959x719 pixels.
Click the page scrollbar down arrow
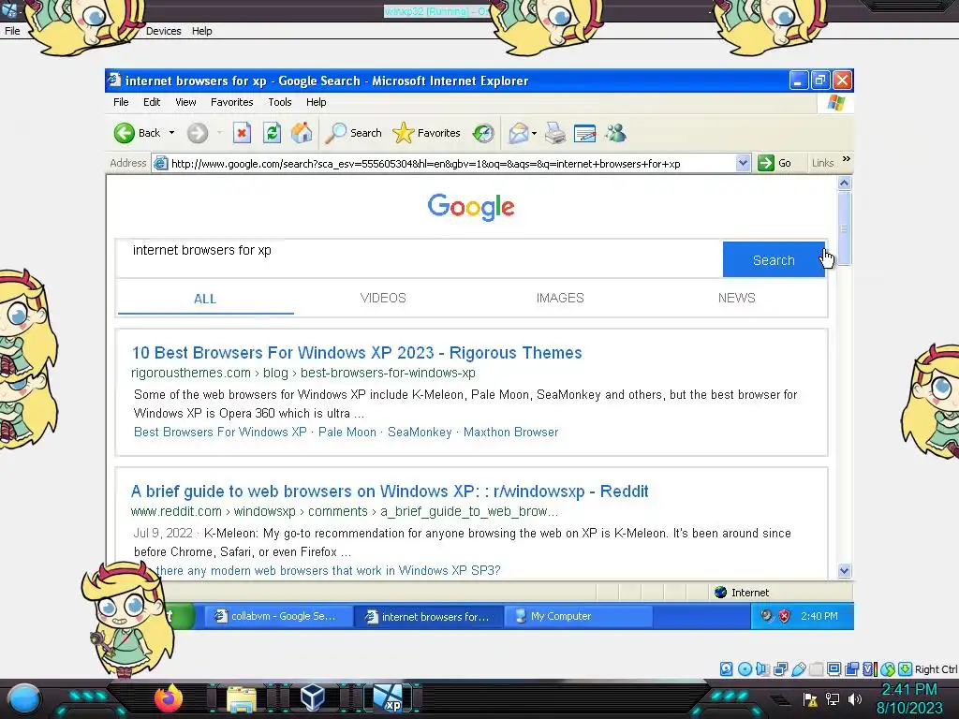point(844,570)
